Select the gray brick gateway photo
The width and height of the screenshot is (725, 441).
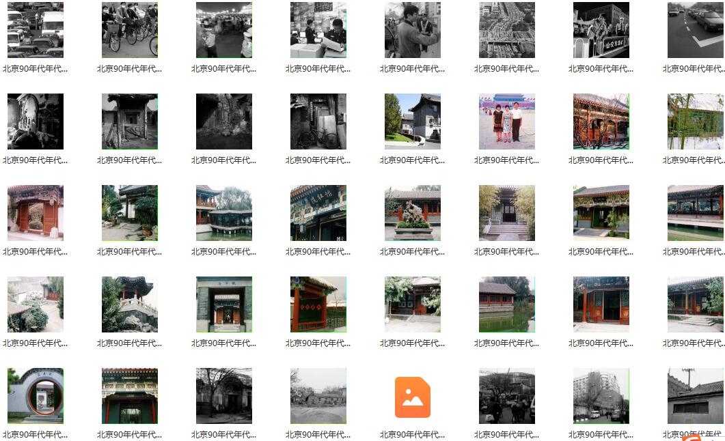click(x=224, y=304)
